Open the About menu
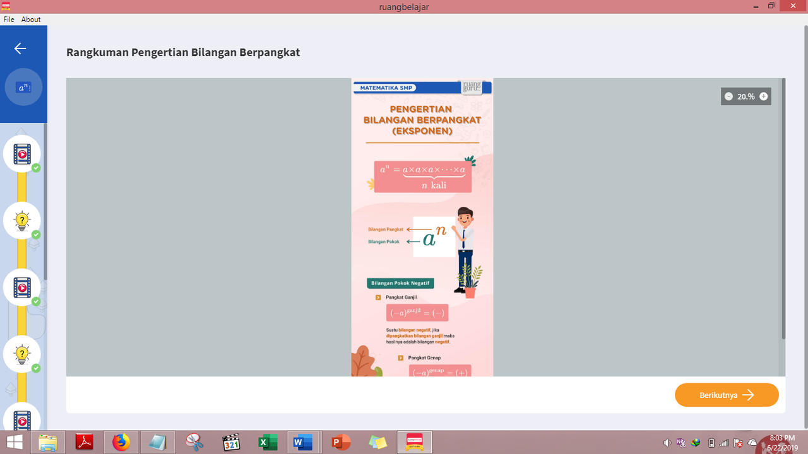This screenshot has height=454, width=808. pyautogui.click(x=30, y=19)
